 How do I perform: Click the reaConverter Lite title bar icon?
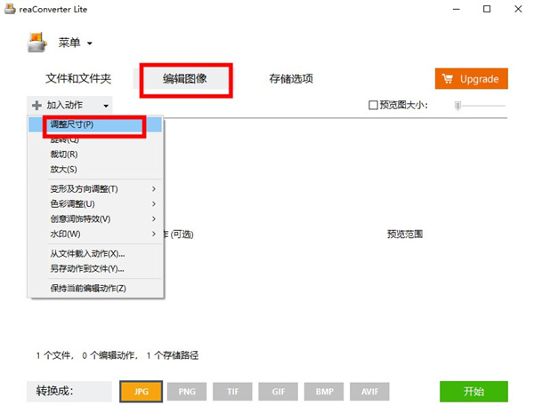(9, 9)
